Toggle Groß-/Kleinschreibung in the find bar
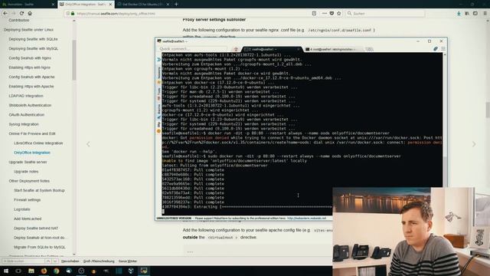 (x=99, y=261)
